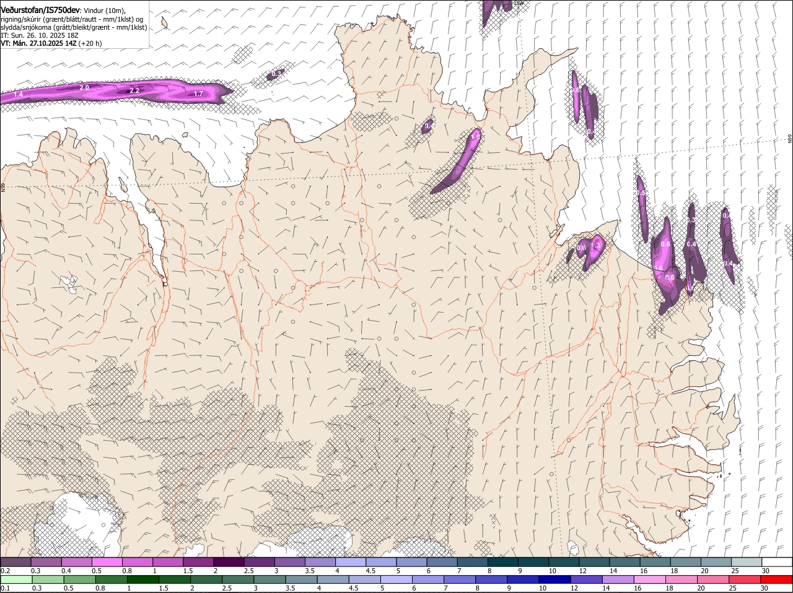The image size is (793, 593).
Task: Click the deep blue swatch between 10 and 12
Action: [554, 580]
